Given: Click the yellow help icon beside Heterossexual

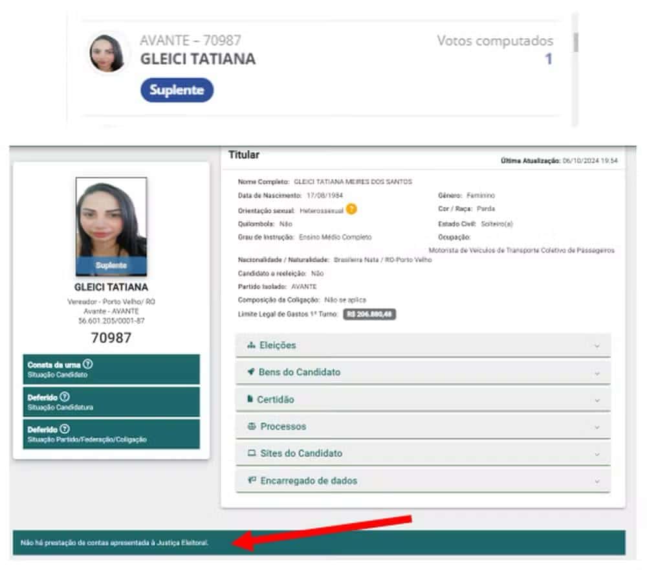Looking at the screenshot, I should tap(351, 210).
